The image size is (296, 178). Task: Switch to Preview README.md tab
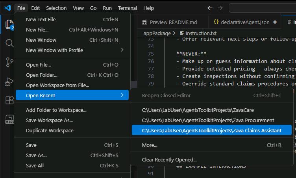click(172, 22)
